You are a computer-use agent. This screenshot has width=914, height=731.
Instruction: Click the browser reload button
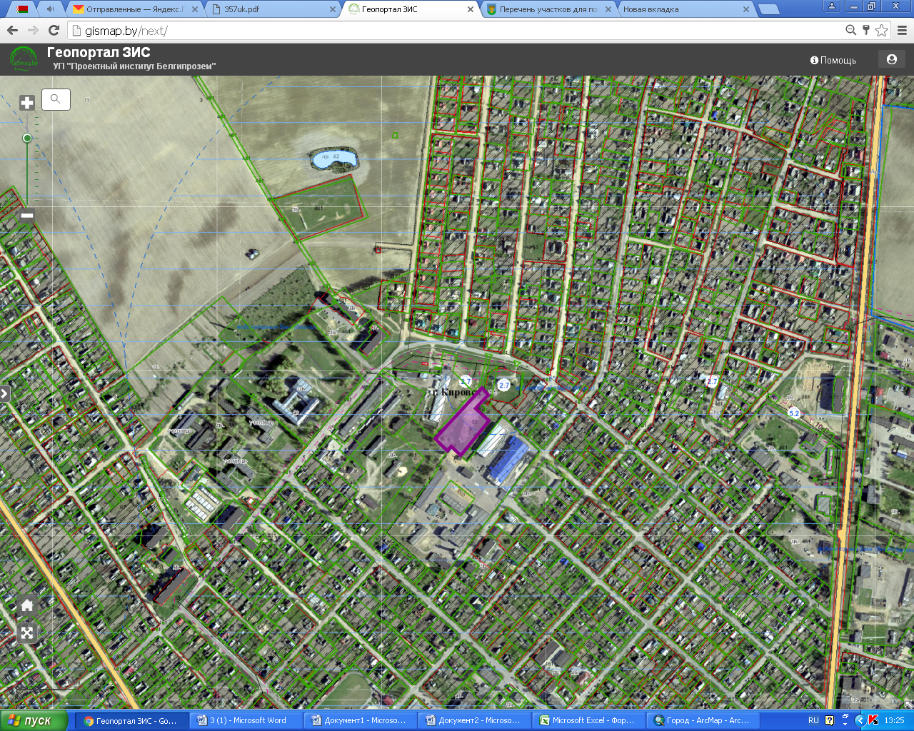pyautogui.click(x=54, y=30)
